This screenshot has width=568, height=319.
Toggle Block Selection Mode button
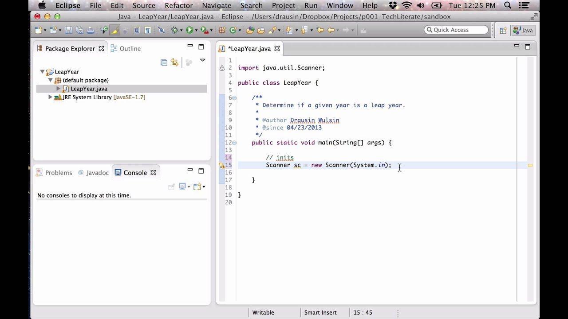[x=137, y=30]
